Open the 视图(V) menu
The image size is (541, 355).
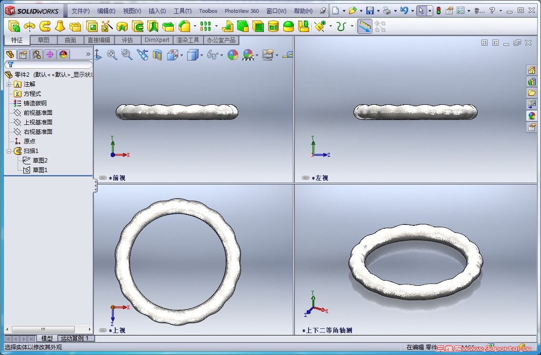[132, 11]
